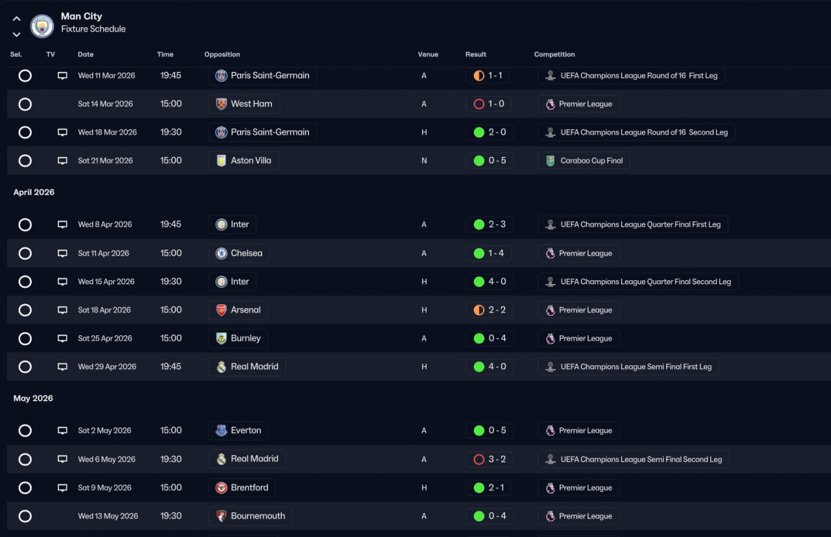The height and width of the screenshot is (537, 831).
Task: Open Paris Saint-Germain from 18 Mar row
Action: coord(262,132)
